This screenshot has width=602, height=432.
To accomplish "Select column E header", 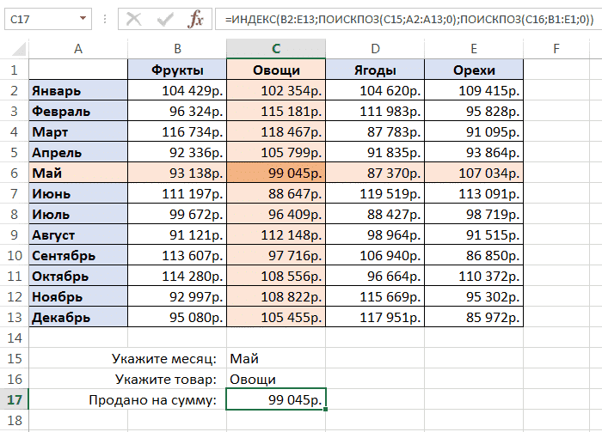I will click(474, 49).
